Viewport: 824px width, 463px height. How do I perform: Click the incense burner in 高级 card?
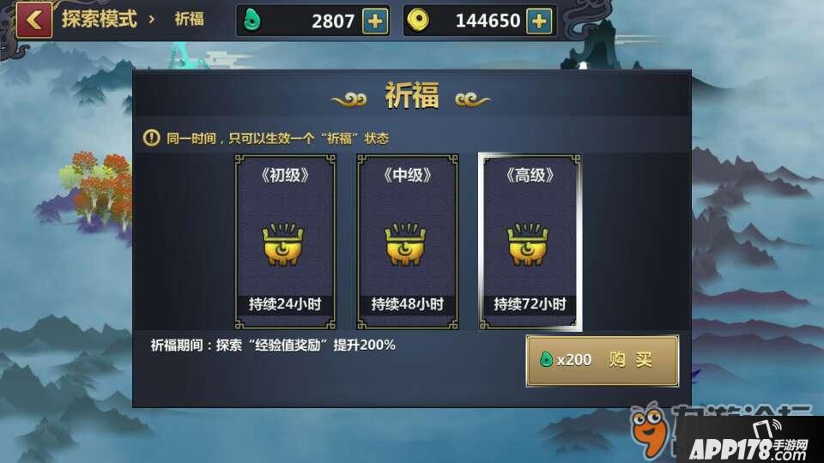[528, 244]
